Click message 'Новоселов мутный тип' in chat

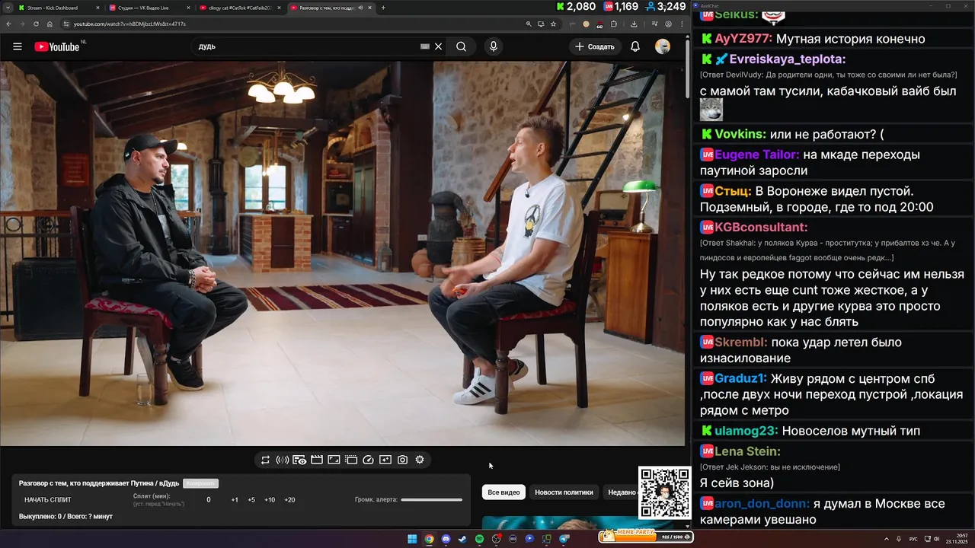851,431
